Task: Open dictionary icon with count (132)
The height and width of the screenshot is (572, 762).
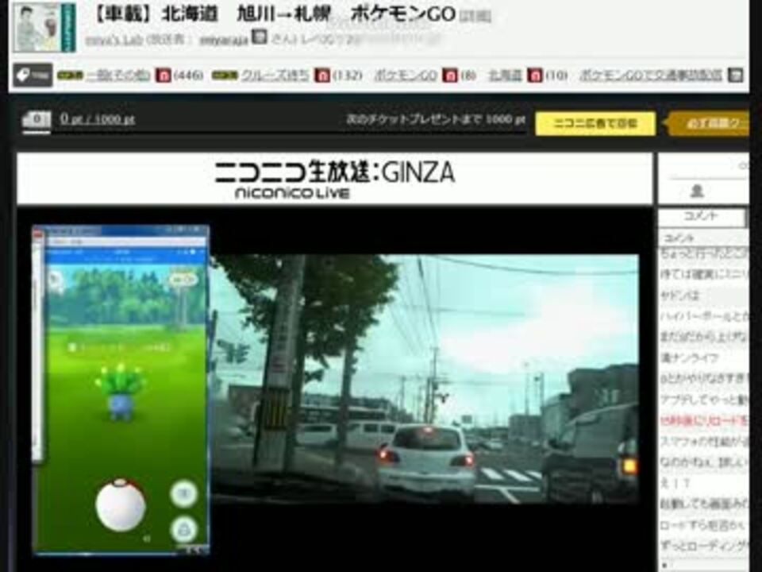Action: pos(322,75)
